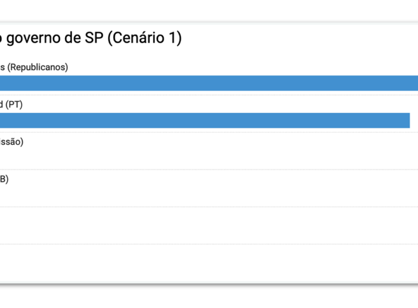Select the '(Cenário 1)' text in the title
Viewport: 418px width, 308px height.
click(x=147, y=38)
